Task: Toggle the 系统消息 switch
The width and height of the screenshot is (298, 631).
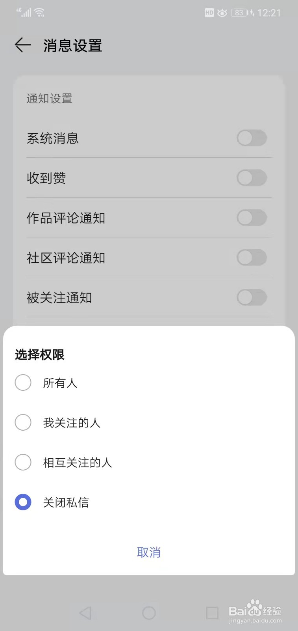Action: [252, 138]
